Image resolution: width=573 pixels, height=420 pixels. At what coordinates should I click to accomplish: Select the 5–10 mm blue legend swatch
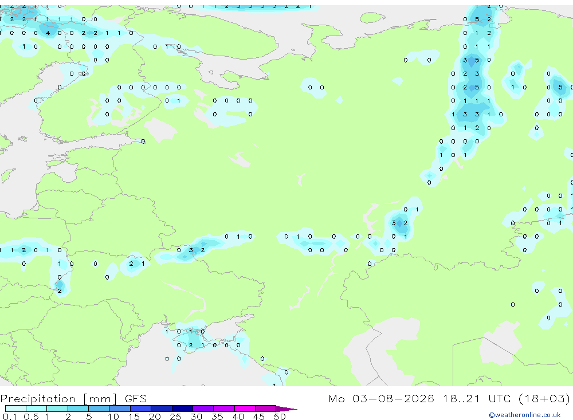click(99, 409)
